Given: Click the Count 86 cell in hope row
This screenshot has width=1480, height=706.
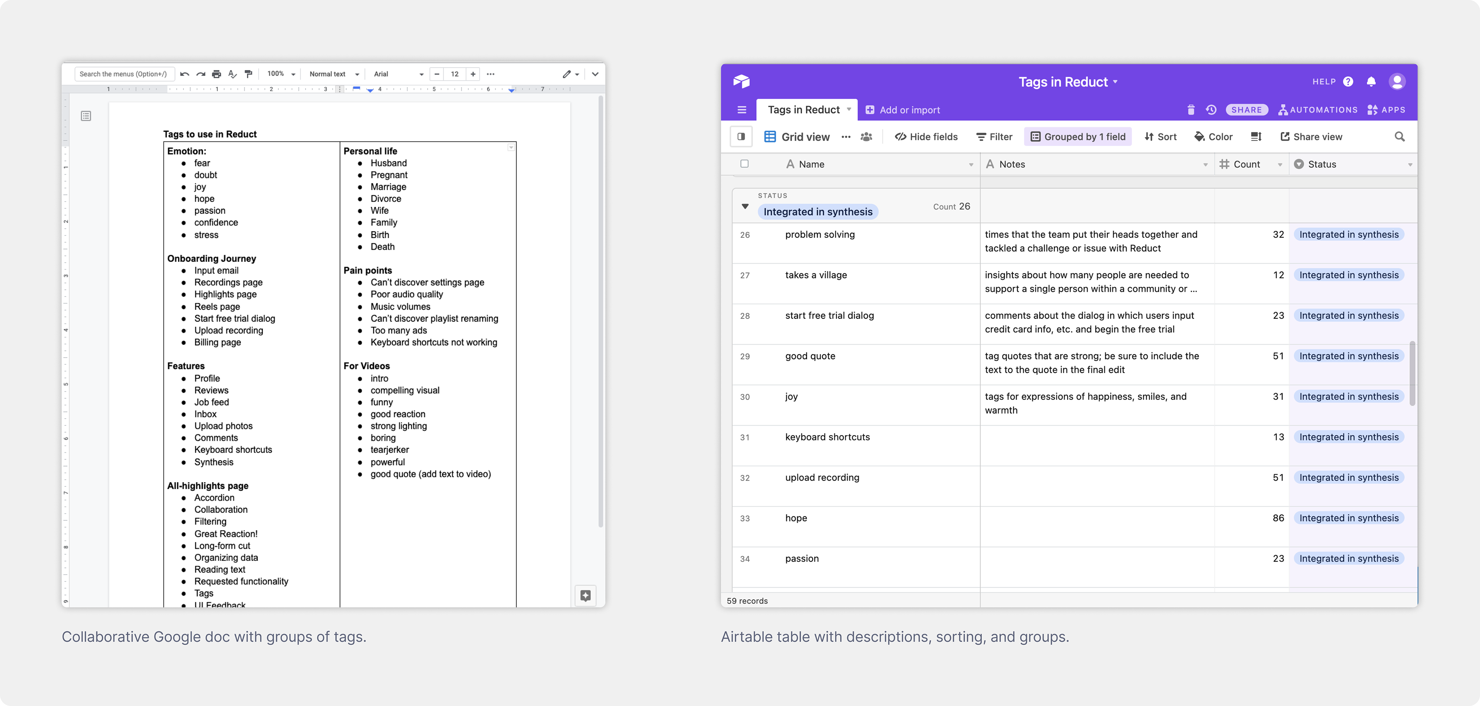Looking at the screenshot, I should point(1251,527).
